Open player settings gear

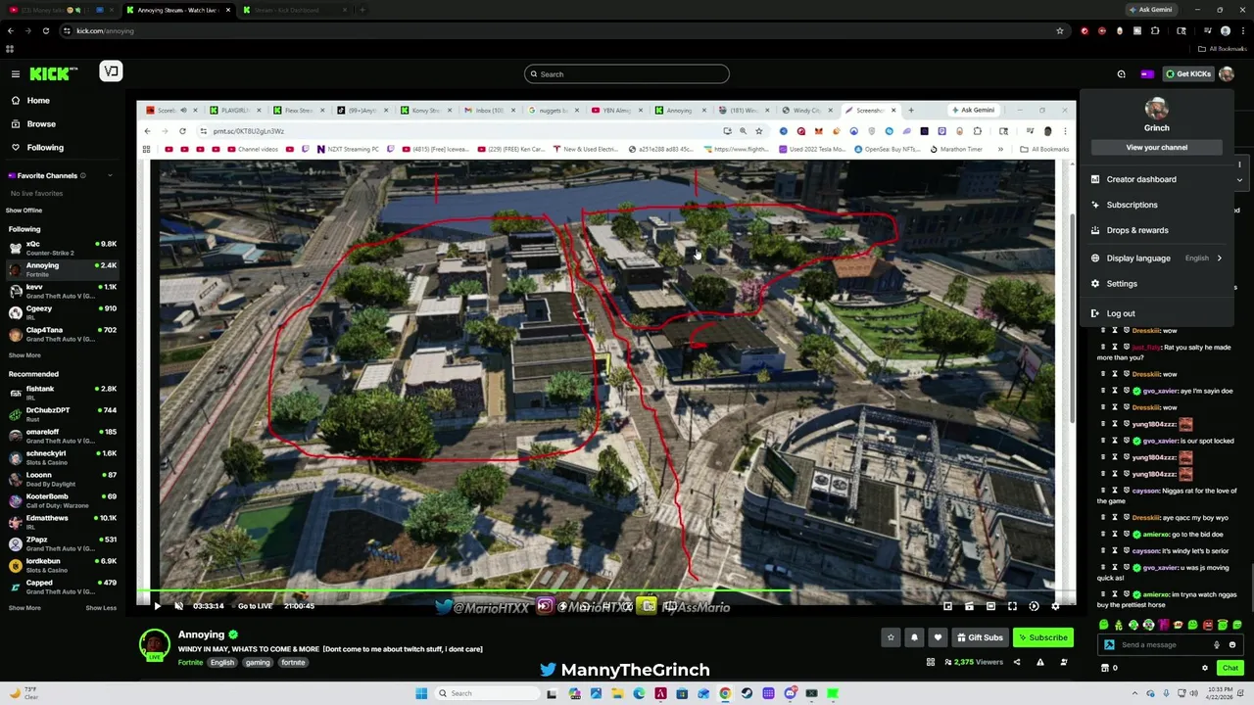(x=1055, y=606)
